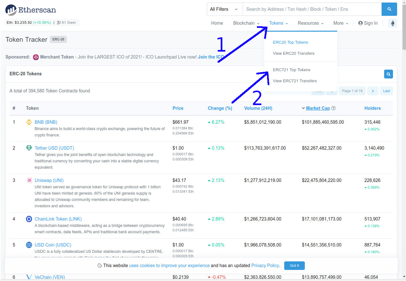The image size is (406, 281).
Task: Click the Uniswap token logo
Action: 29,180
